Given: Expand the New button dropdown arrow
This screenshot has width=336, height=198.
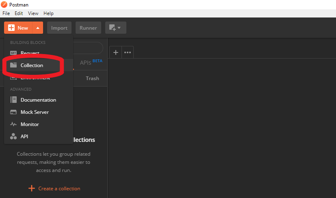Looking at the screenshot, I should point(37,28).
